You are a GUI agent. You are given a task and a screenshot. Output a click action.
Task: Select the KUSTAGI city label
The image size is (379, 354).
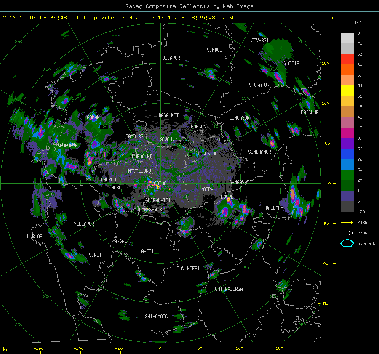[211, 154]
